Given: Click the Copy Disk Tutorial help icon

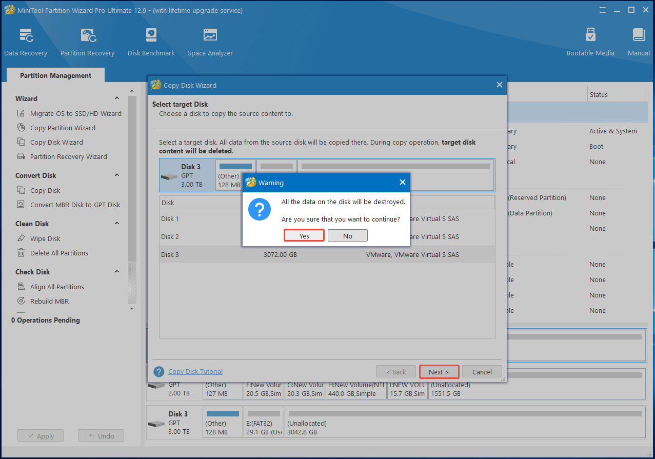Looking at the screenshot, I should click(x=159, y=372).
